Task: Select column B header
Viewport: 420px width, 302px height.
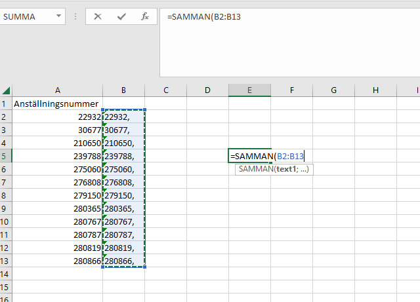Action: pos(123,90)
